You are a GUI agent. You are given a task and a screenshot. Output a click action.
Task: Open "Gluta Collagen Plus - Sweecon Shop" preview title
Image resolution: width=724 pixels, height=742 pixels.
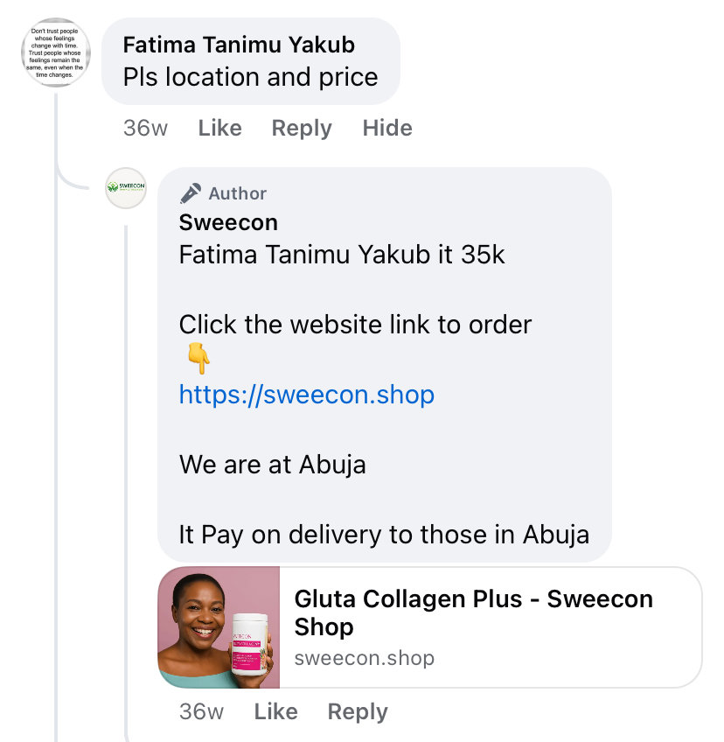point(473,612)
